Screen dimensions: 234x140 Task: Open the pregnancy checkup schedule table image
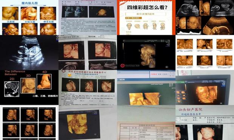pos(146,123)
